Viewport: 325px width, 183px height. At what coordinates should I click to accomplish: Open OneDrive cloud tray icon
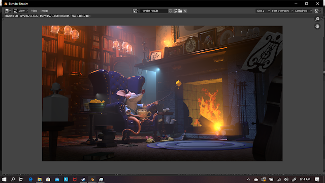pyautogui.click(x=256, y=179)
